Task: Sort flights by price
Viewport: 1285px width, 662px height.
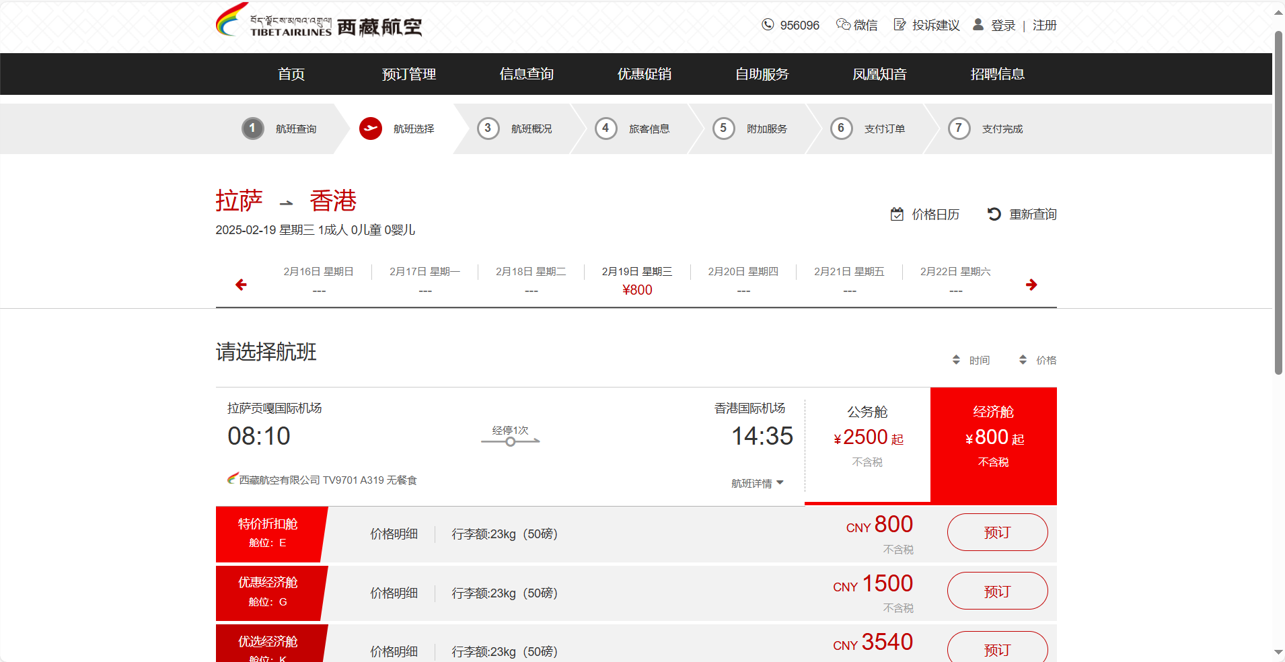Action: point(1037,360)
